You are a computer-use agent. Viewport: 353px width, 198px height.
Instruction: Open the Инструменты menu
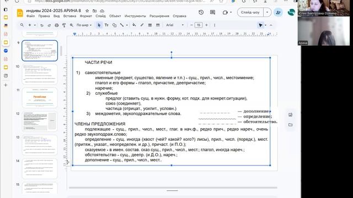(135, 16)
